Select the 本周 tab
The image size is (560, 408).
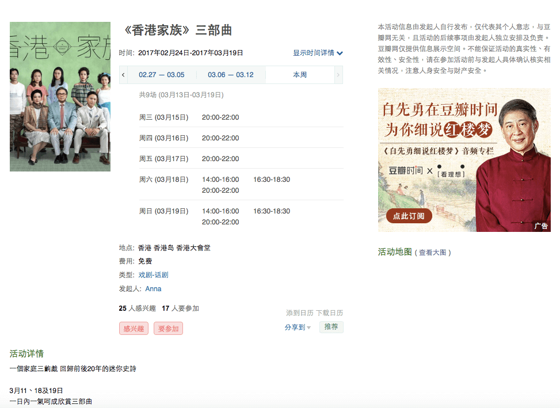pyautogui.click(x=299, y=75)
